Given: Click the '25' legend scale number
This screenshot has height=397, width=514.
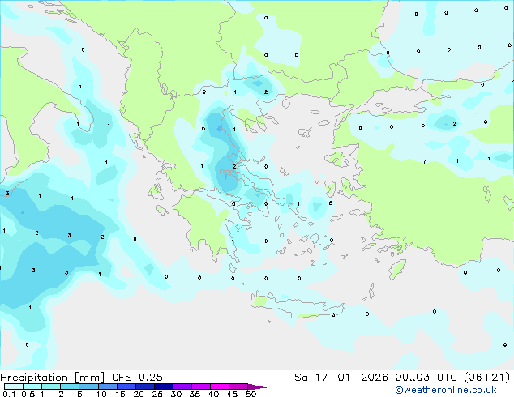Looking at the screenshot, I should 157,394.
